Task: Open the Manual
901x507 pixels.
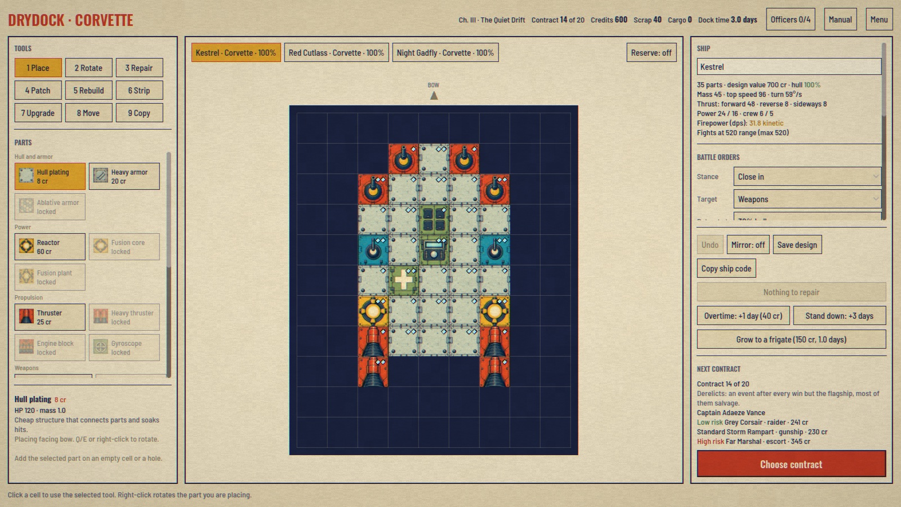Action: 840,20
